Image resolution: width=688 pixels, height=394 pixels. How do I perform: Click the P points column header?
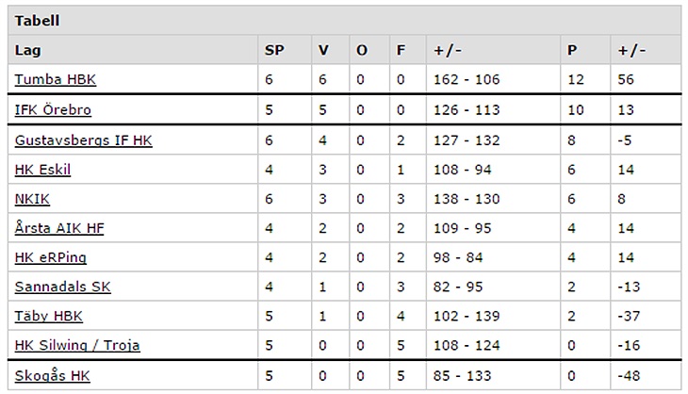(571, 50)
